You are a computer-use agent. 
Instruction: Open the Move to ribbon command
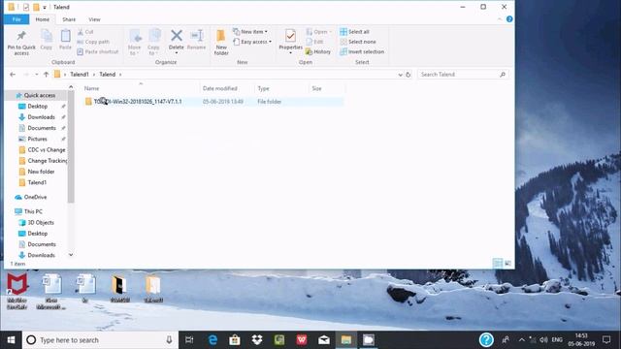tap(135, 43)
